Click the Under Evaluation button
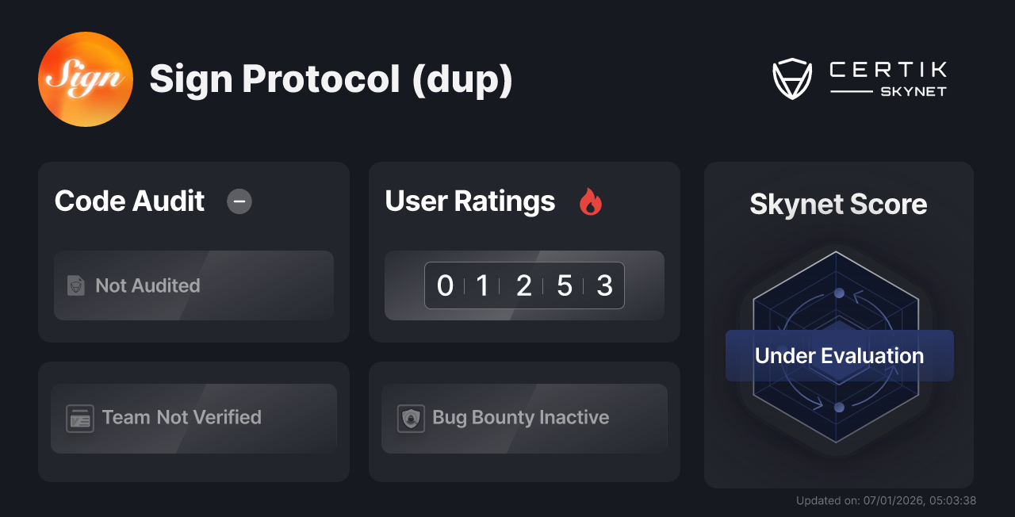1015x517 pixels. [838, 355]
